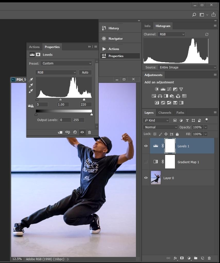Refresh the histogram display

click(207, 34)
